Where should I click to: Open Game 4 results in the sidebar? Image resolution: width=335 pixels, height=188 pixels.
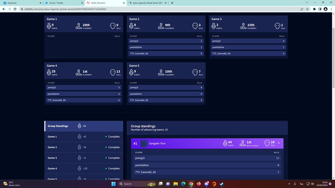84,169
